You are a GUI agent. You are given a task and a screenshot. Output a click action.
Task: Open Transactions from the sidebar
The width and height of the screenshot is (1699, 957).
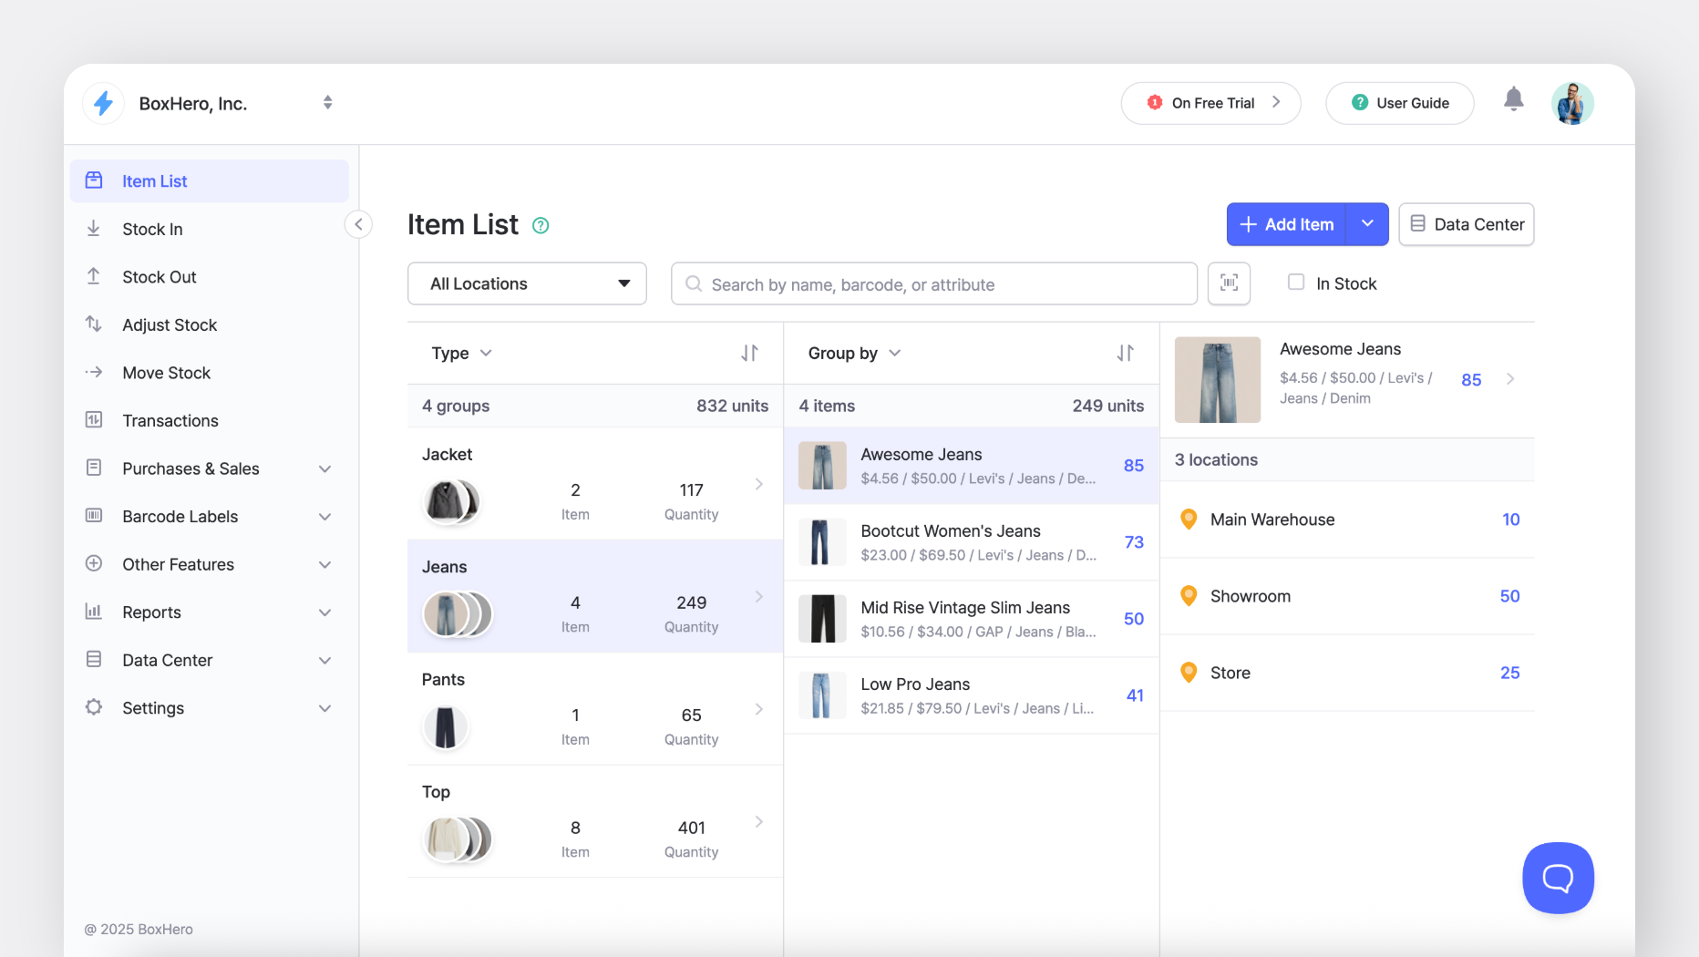(170, 420)
